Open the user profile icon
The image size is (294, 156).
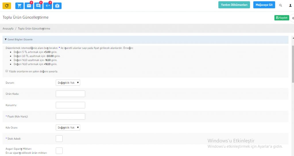(290, 5)
